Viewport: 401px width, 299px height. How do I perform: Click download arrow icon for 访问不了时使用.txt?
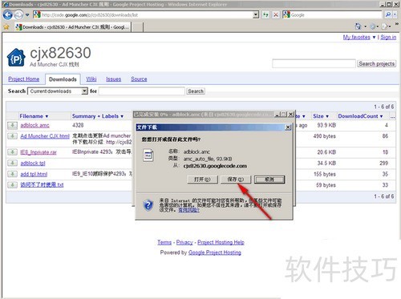12,185
